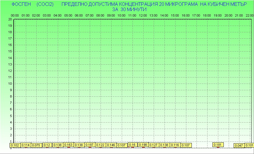254x154 pixels.
Task: Click the 19:00 time axis label
Action: point(217,15)
